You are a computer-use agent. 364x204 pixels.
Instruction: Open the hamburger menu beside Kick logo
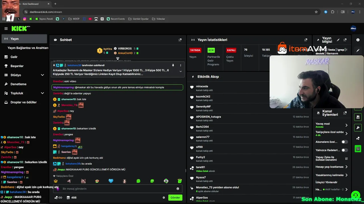pos(6,29)
